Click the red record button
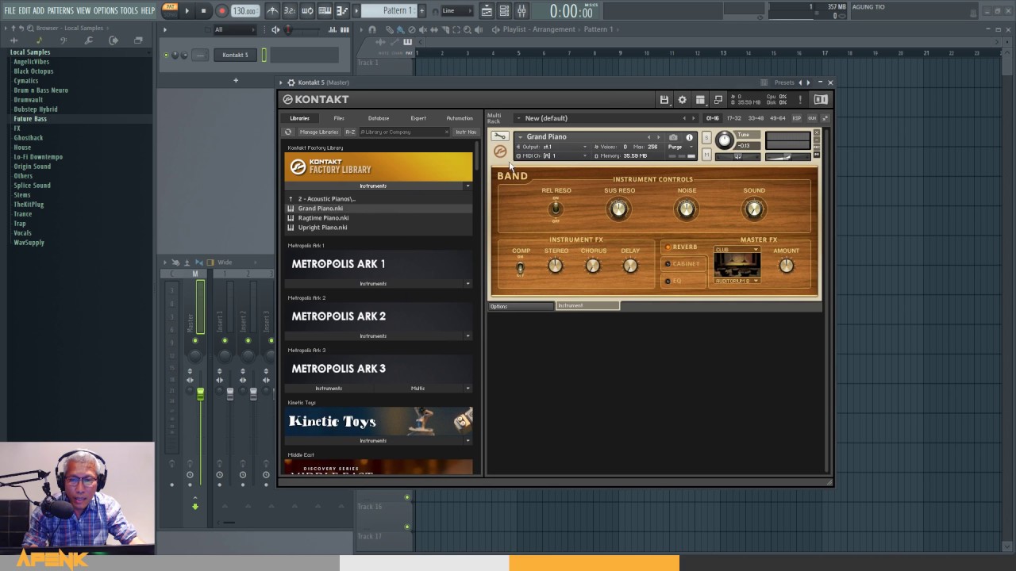The width and height of the screenshot is (1016, 571). click(221, 10)
